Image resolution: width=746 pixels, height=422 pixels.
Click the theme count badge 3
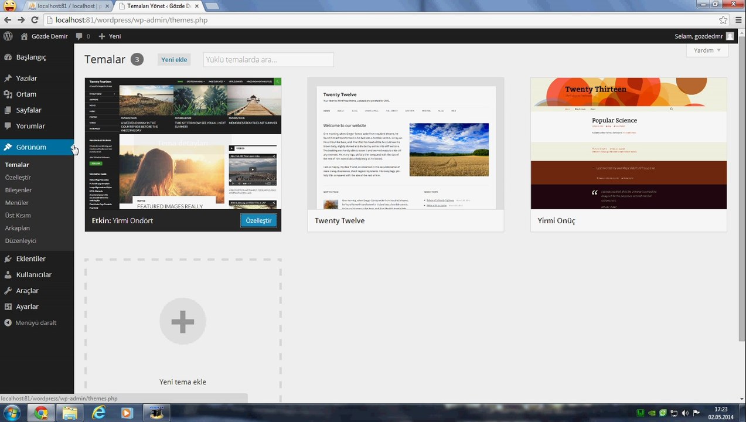[x=137, y=59]
